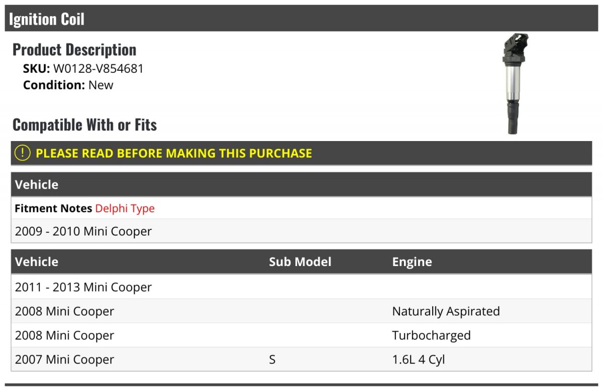Screen dimensions: 603x391
Task: Expand the PLEASE READ BEFORE MAKING THIS PURCHASE banner
Action: (301, 153)
